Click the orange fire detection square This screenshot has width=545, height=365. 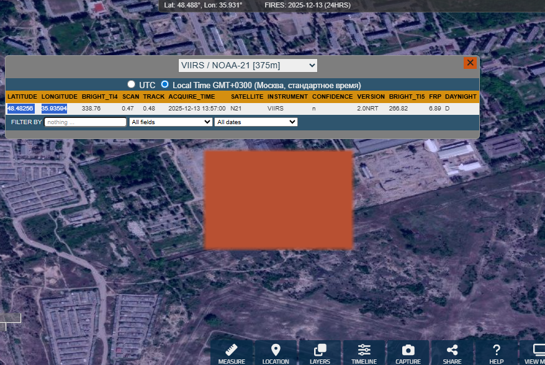(x=279, y=199)
